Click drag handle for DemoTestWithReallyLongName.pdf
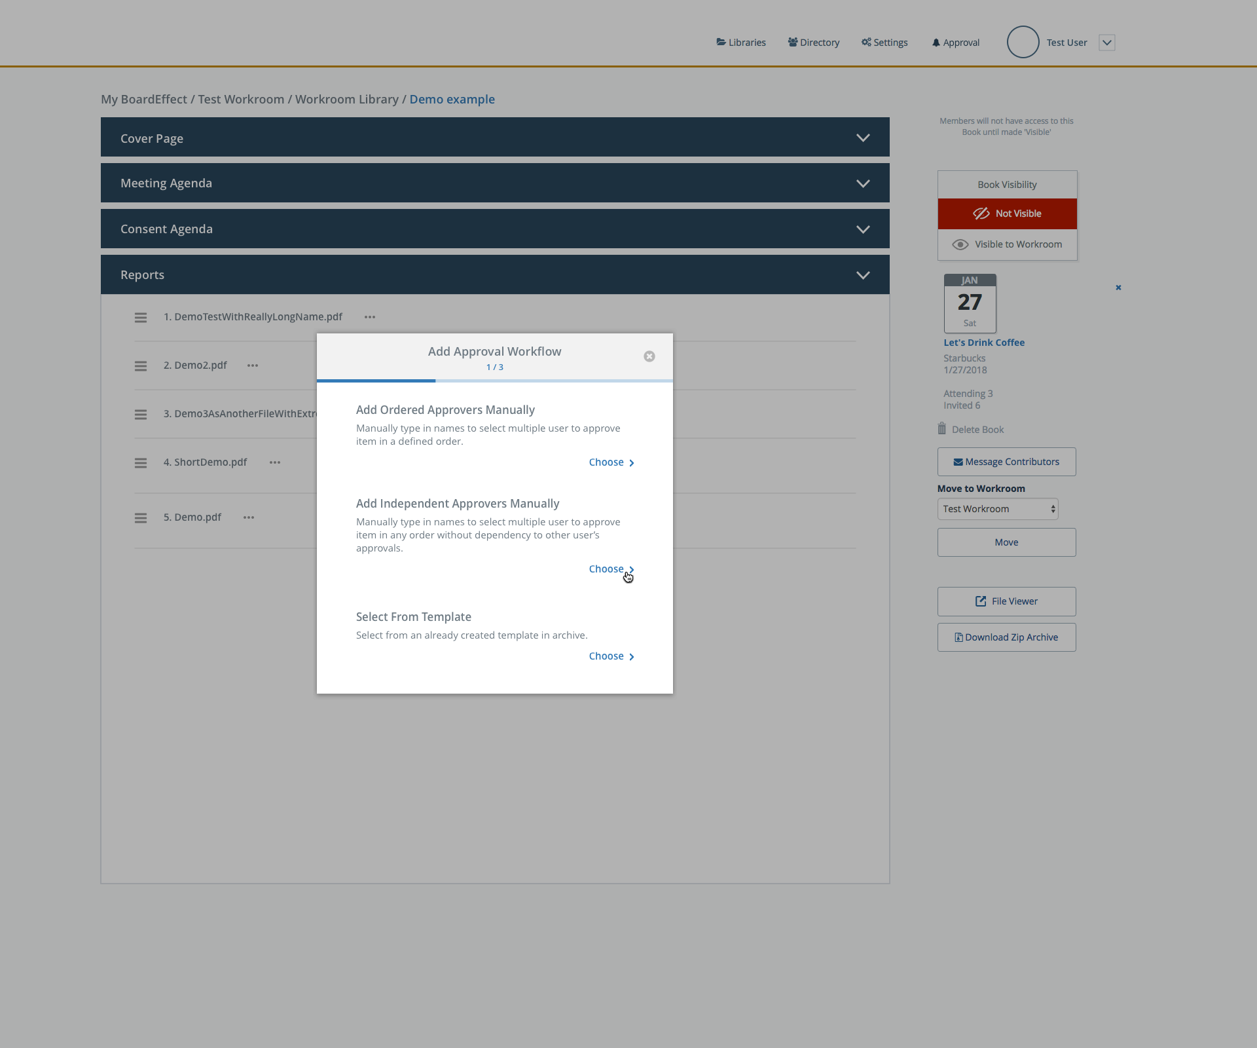 click(x=141, y=318)
